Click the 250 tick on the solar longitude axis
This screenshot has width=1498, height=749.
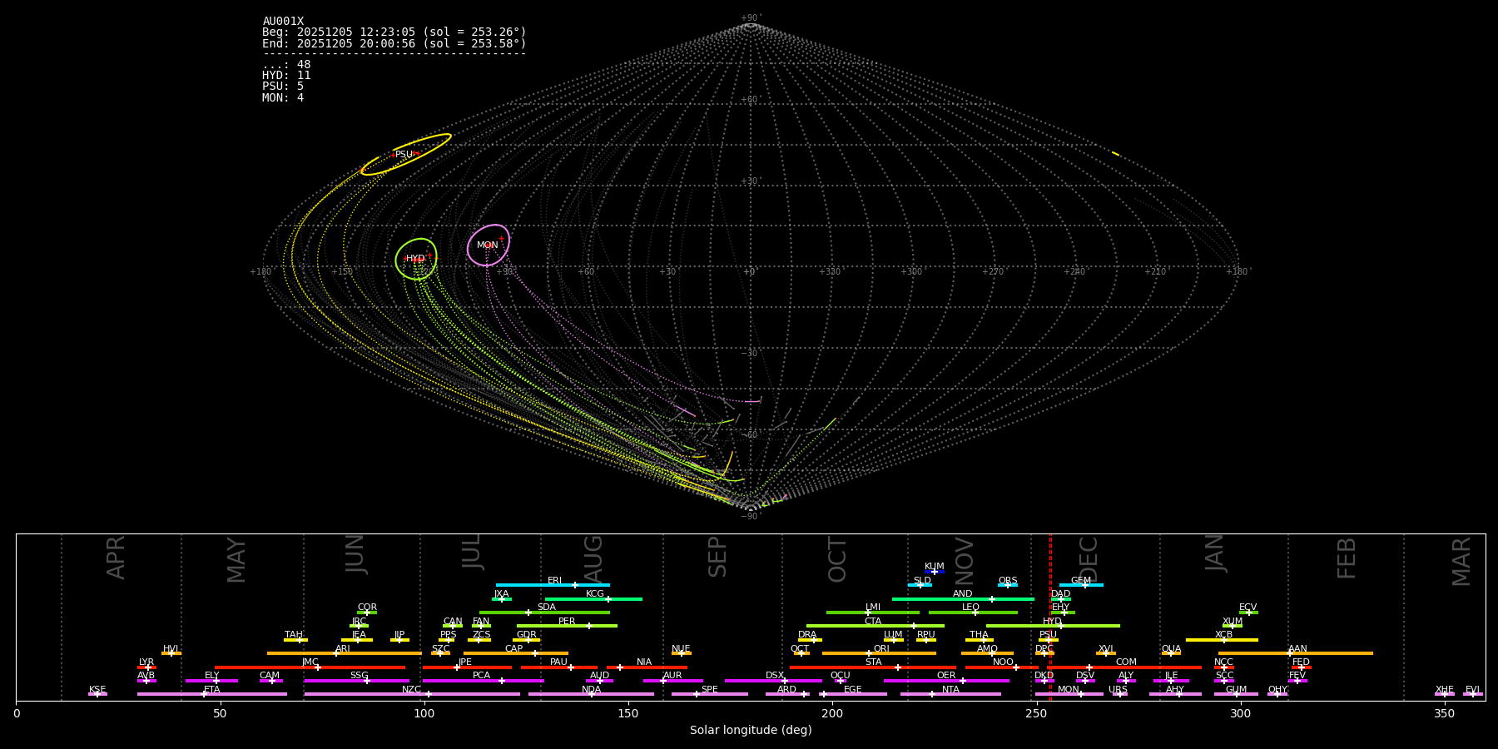(1036, 713)
